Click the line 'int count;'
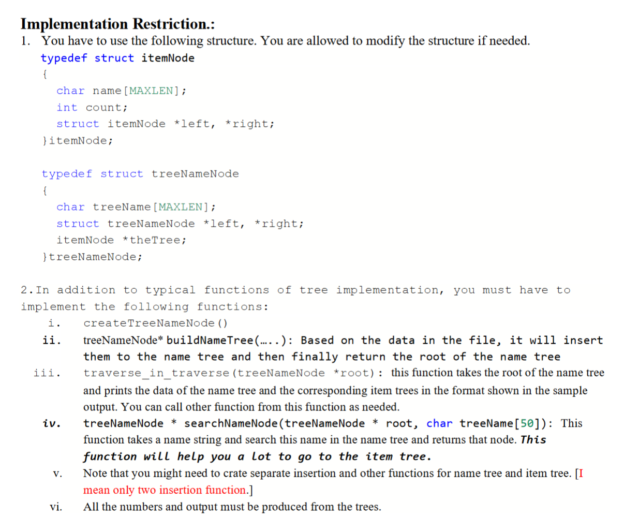 [x=92, y=108]
